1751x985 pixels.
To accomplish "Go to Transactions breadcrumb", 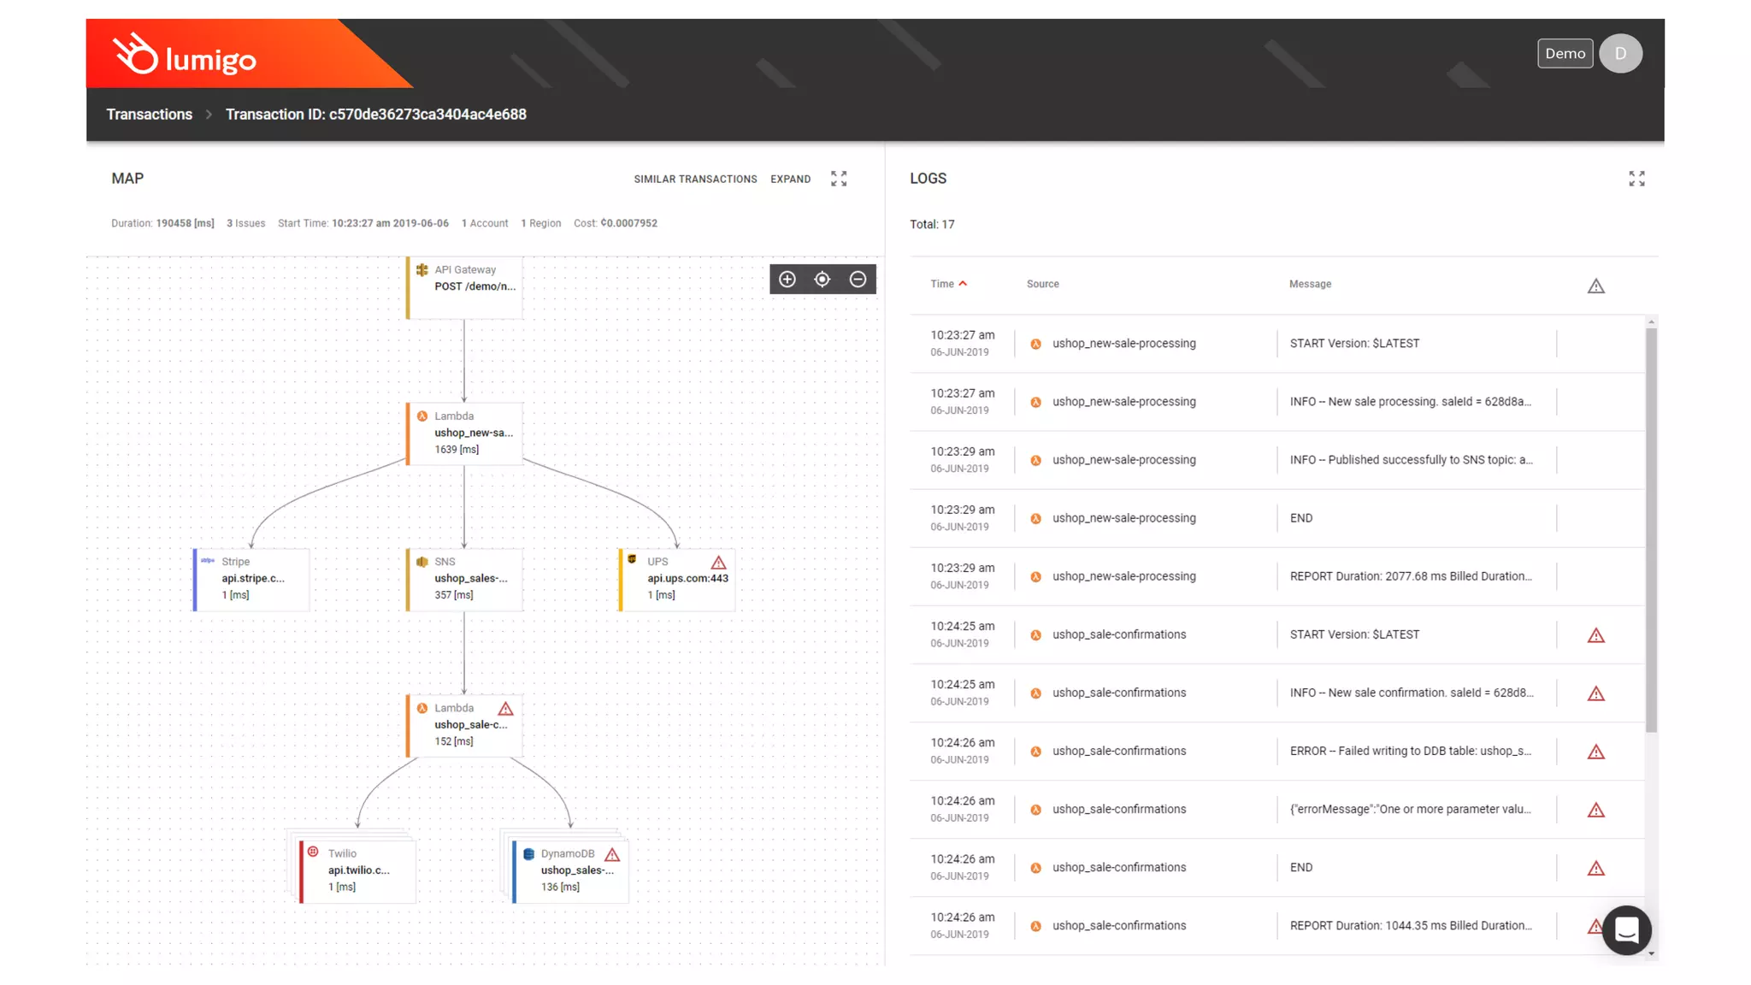I will click(150, 115).
